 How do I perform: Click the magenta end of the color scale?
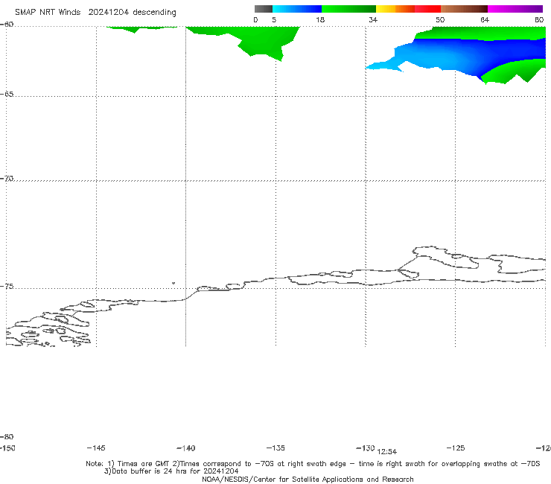(x=515, y=9)
